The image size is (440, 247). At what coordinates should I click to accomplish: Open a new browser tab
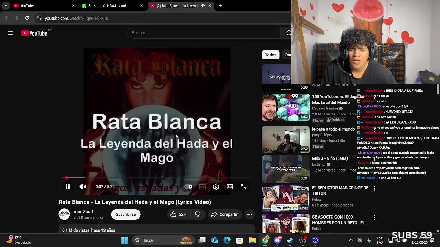coord(220,6)
